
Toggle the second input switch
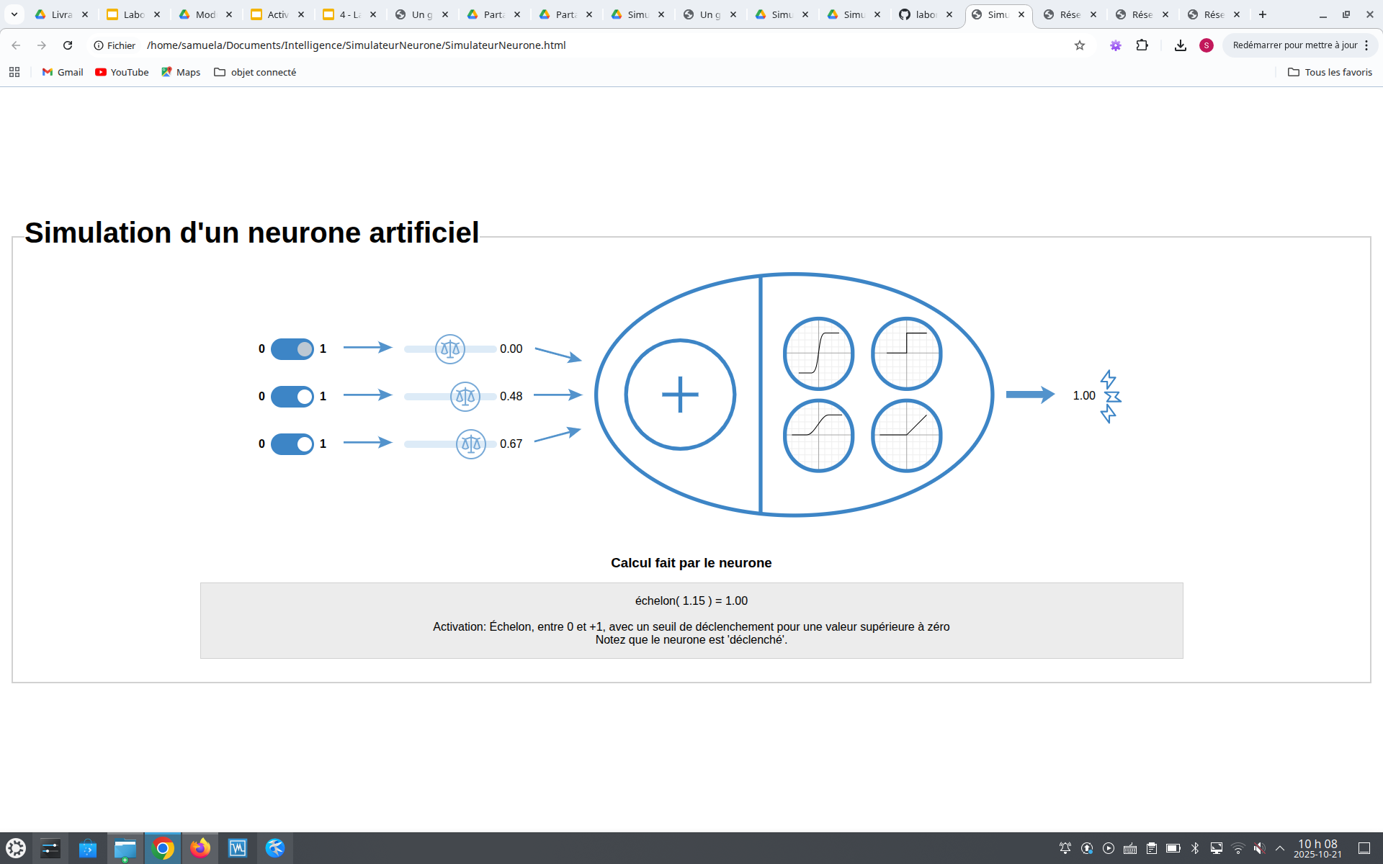(292, 397)
